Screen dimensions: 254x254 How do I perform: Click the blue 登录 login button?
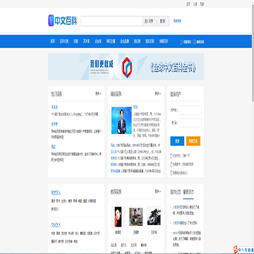[x=177, y=141]
